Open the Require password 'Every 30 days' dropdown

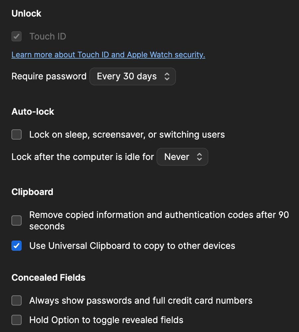click(x=132, y=76)
